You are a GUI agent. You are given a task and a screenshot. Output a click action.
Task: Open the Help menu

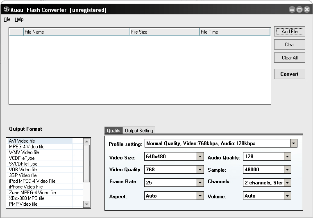[x=19, y=19]
